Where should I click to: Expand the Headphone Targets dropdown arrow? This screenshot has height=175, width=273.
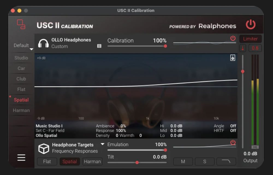coord(103,144)
